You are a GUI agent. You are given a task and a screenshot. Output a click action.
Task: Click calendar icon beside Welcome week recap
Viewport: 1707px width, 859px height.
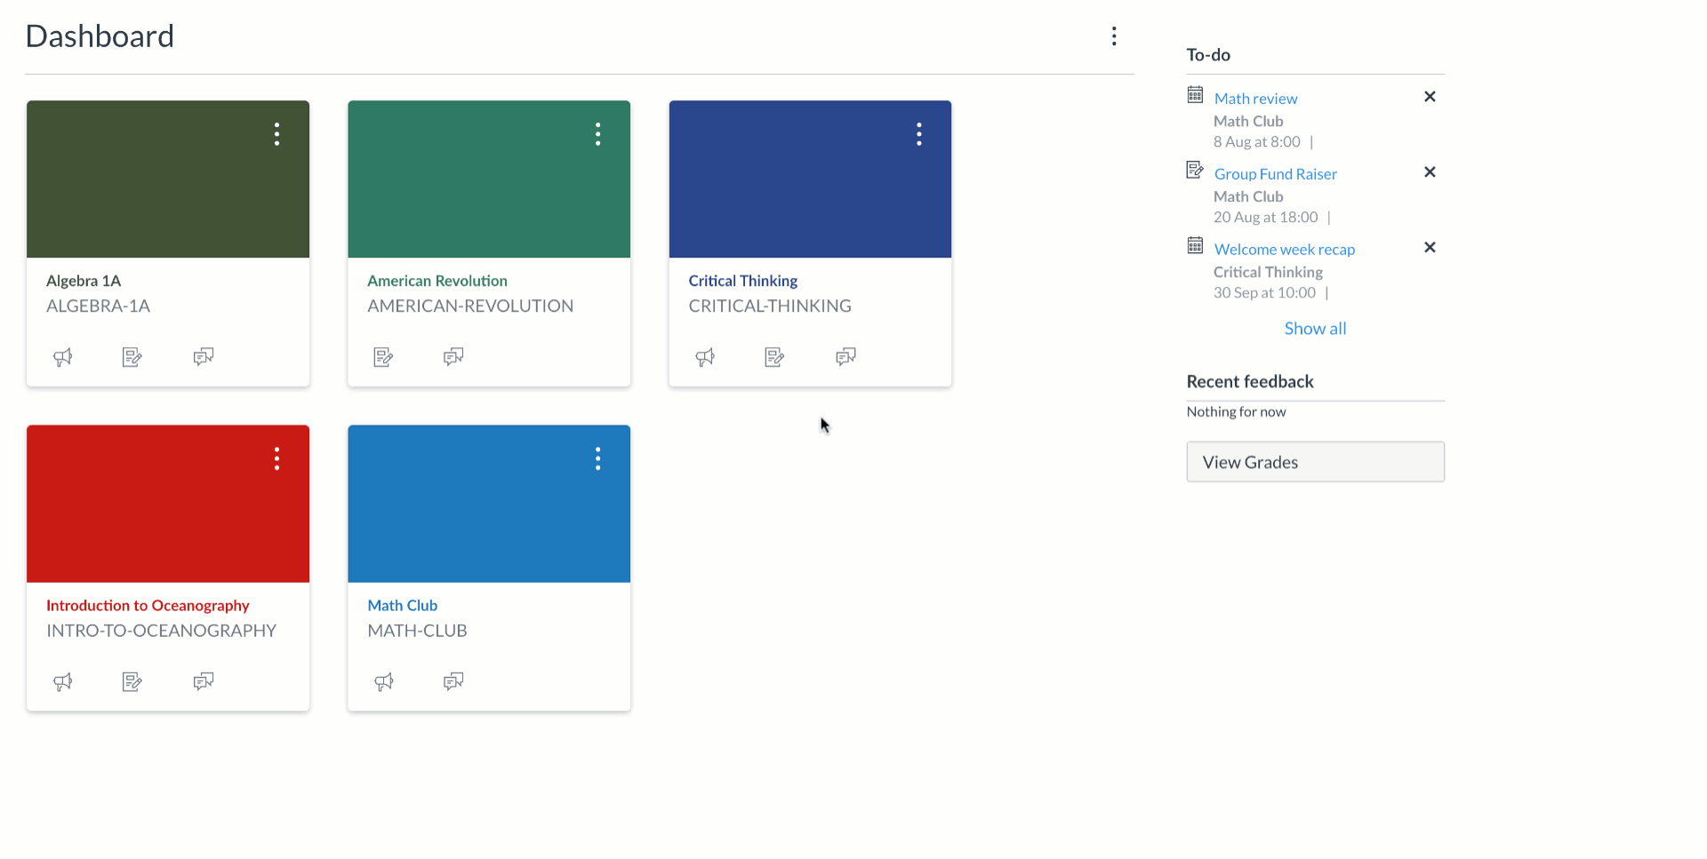click(1195, 246)
